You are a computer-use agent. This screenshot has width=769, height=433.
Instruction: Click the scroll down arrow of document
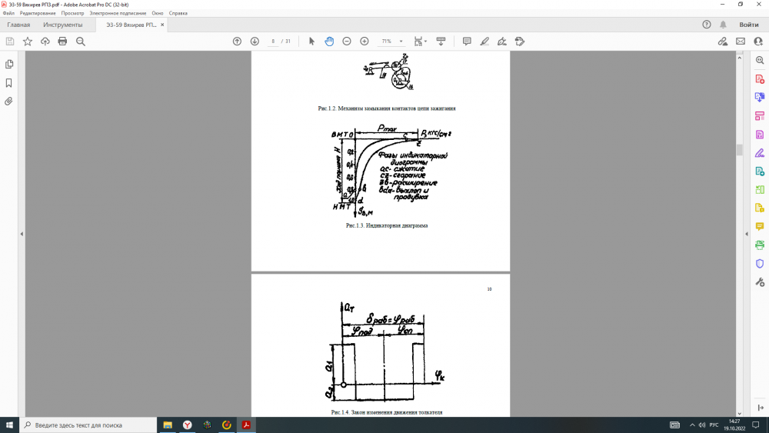click(x=740, y=413)
